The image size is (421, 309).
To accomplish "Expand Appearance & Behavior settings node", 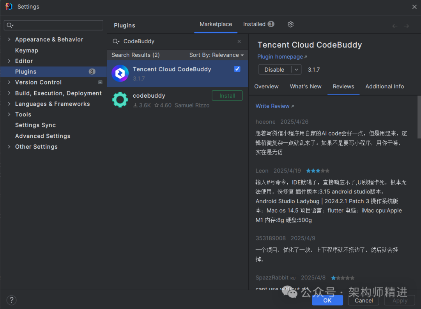I will pos(9,39).
